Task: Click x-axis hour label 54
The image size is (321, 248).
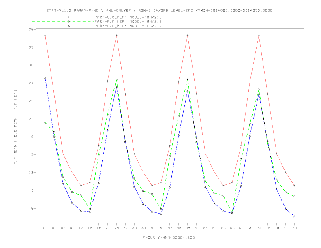Action: [205, 228]
